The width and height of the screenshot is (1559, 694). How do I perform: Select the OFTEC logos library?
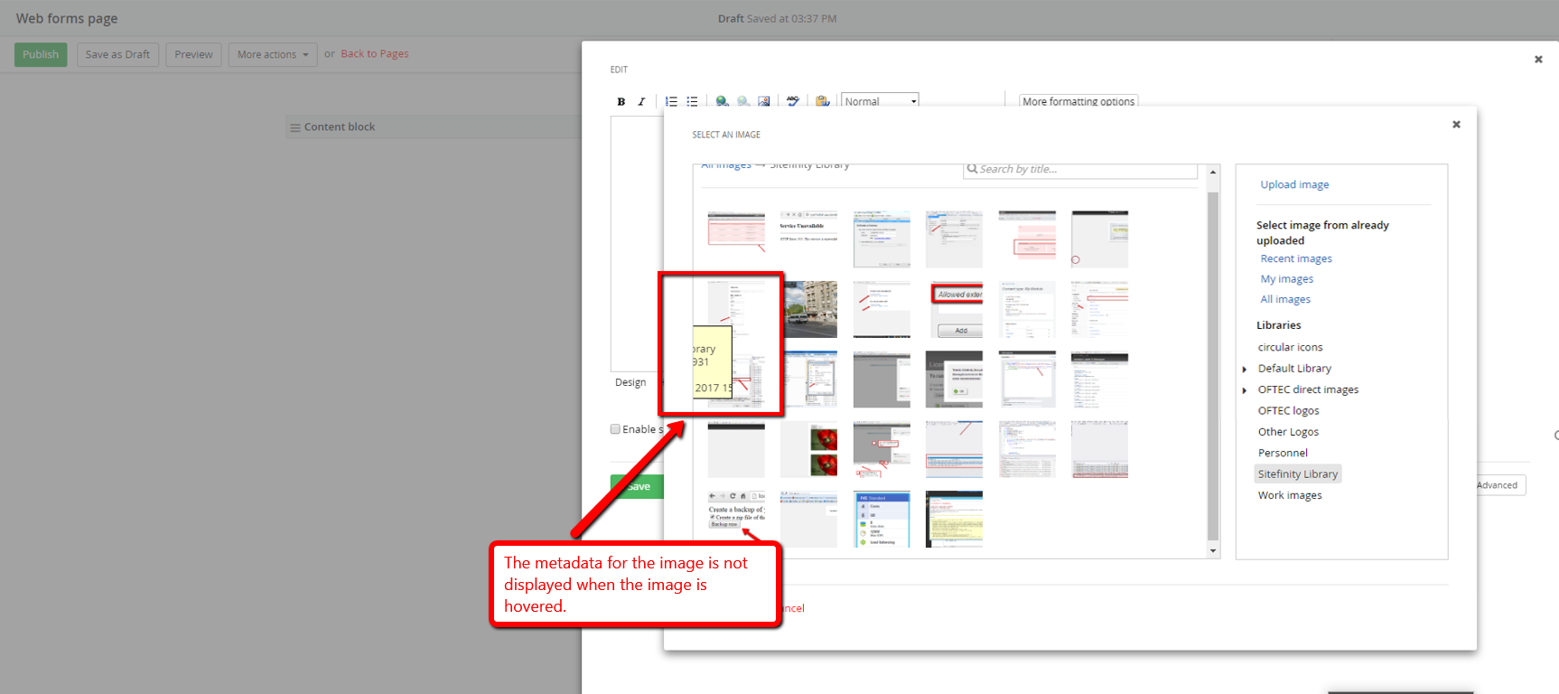(x=1288, y=410)
